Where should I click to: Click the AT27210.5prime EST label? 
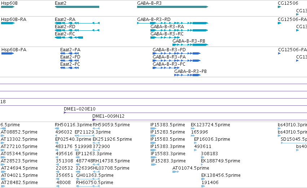coord(19,147)
